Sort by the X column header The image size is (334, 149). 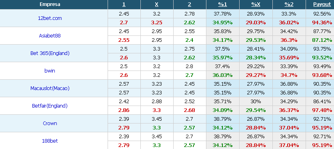(x=157, y=4)
